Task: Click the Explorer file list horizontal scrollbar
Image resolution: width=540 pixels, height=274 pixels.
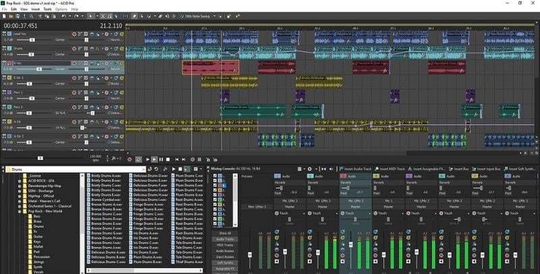Action: click(x=144, y=271)
